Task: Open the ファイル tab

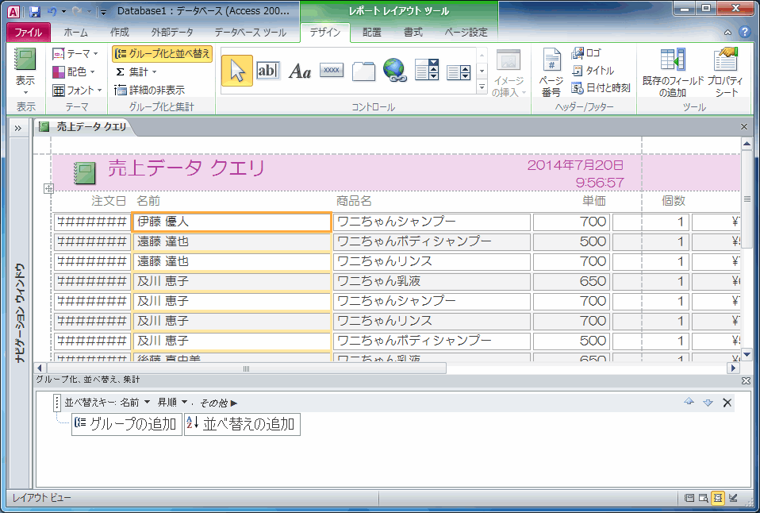Action: [28, 32]
